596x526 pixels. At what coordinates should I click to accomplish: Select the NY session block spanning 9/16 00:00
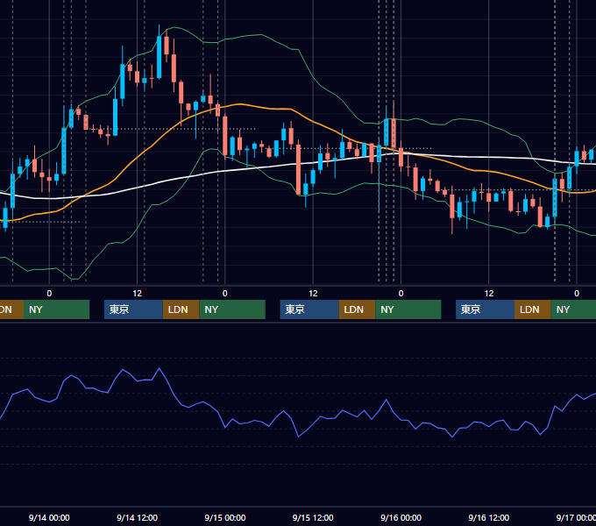(x=408, y=309)
